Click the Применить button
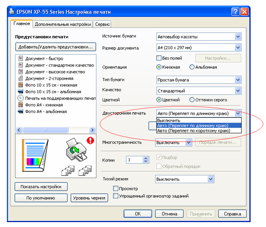266x227 pixels. 201,214
